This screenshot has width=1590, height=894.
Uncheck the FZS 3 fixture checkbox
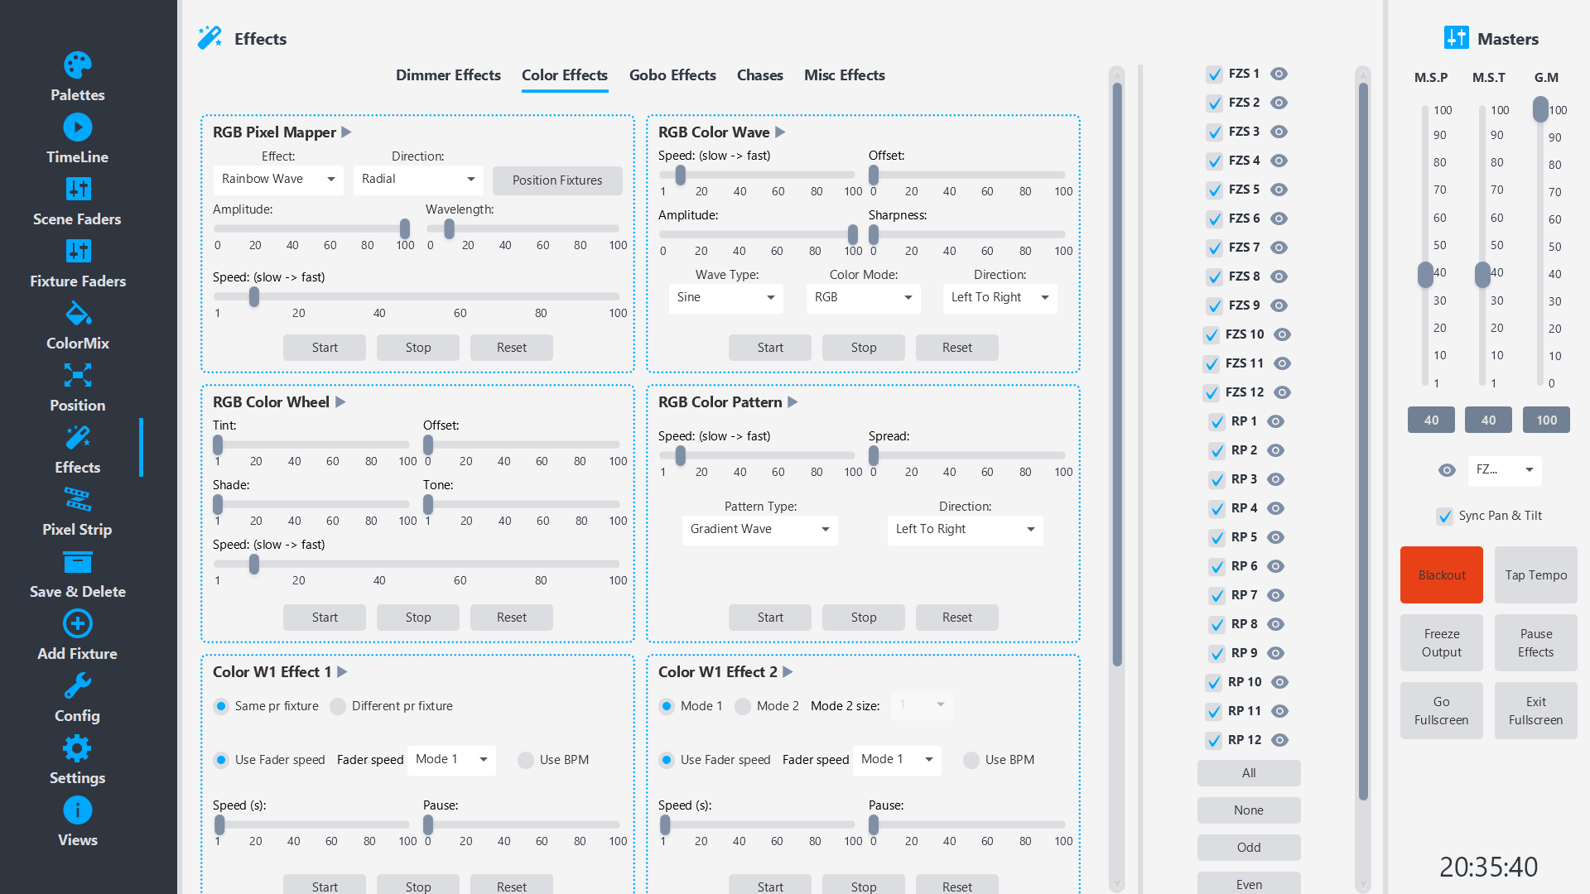pyautogui.click(x=1215, y=132)
